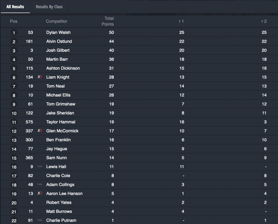Click the X2 badge beside Glen McCormick

pos(40,131)
